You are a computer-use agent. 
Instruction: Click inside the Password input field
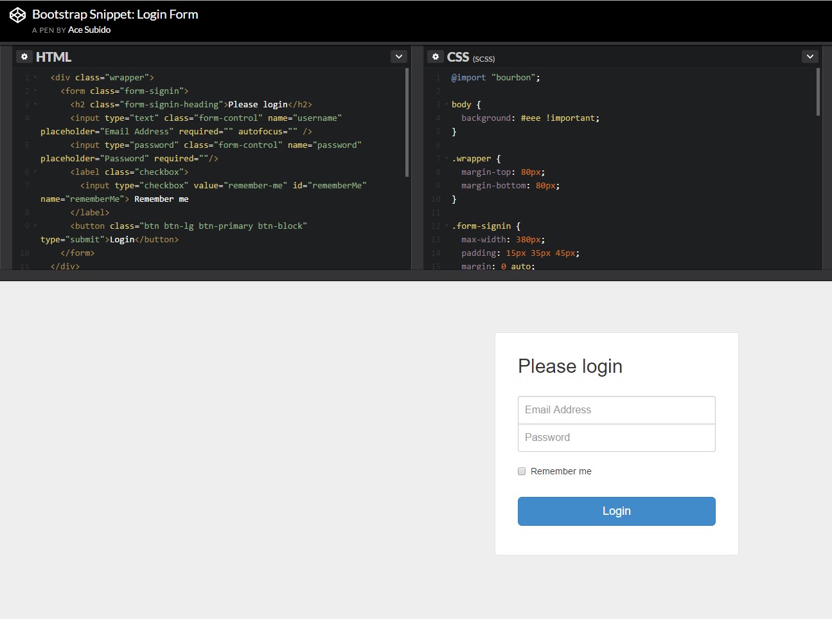[616, 438]
